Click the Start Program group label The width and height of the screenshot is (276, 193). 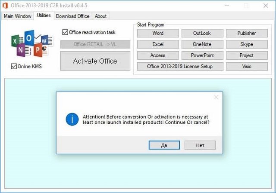(x=151, y=25)
